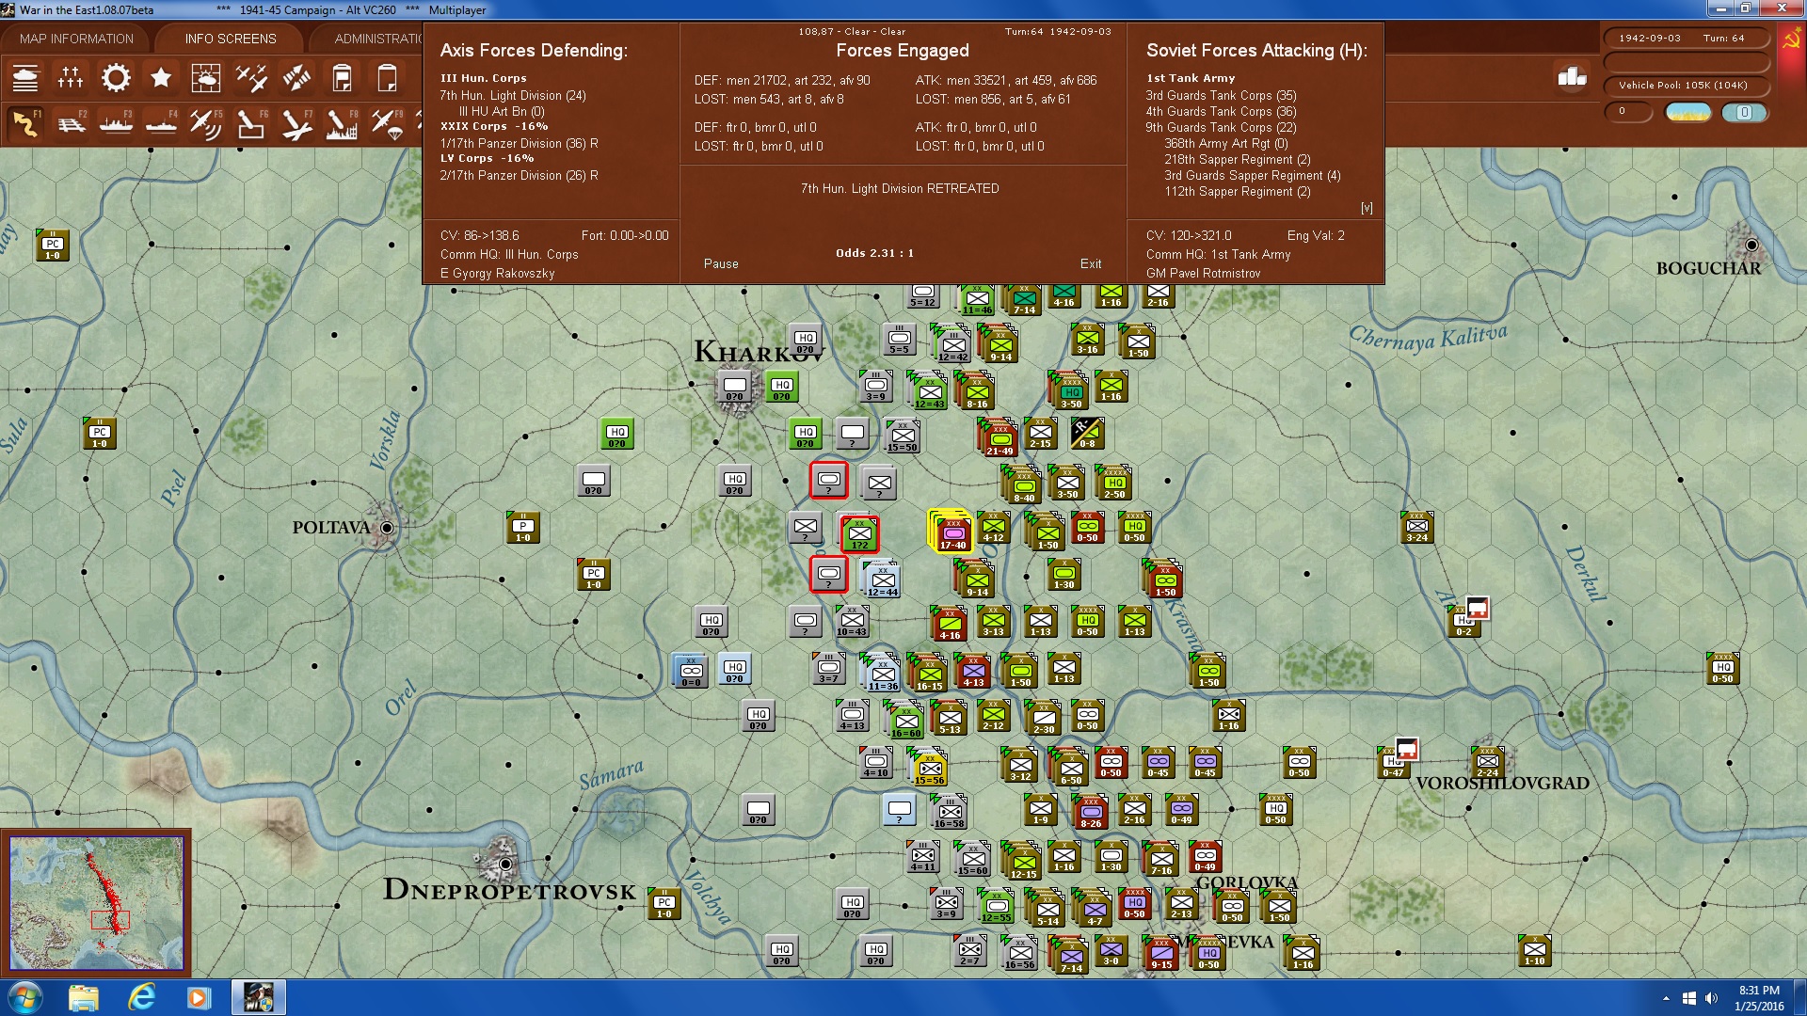Expand attacker list with [v] arrow
The height and width of the screenshot is (1016, 1807).
1367,208
